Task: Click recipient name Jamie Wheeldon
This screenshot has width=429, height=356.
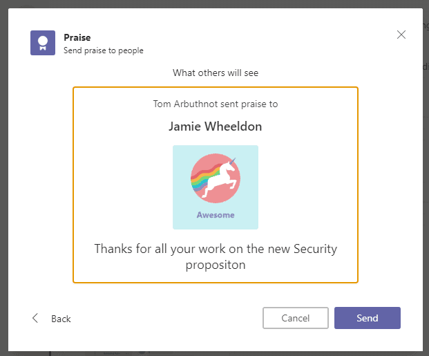Action: point(216,127)
